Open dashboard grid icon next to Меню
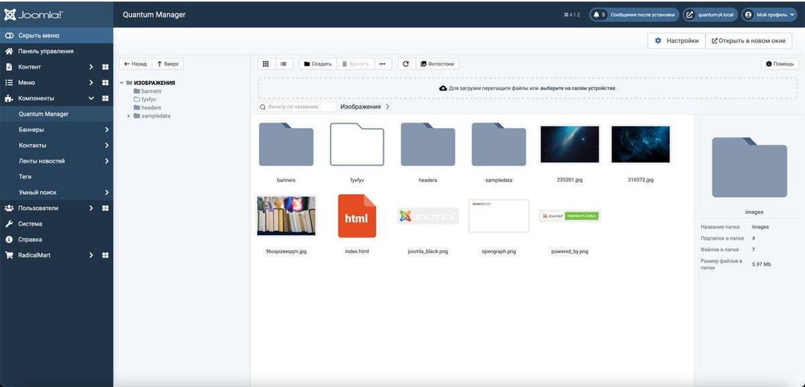The height and width of the screenshot is (387, 805). [x=105, y=82]
